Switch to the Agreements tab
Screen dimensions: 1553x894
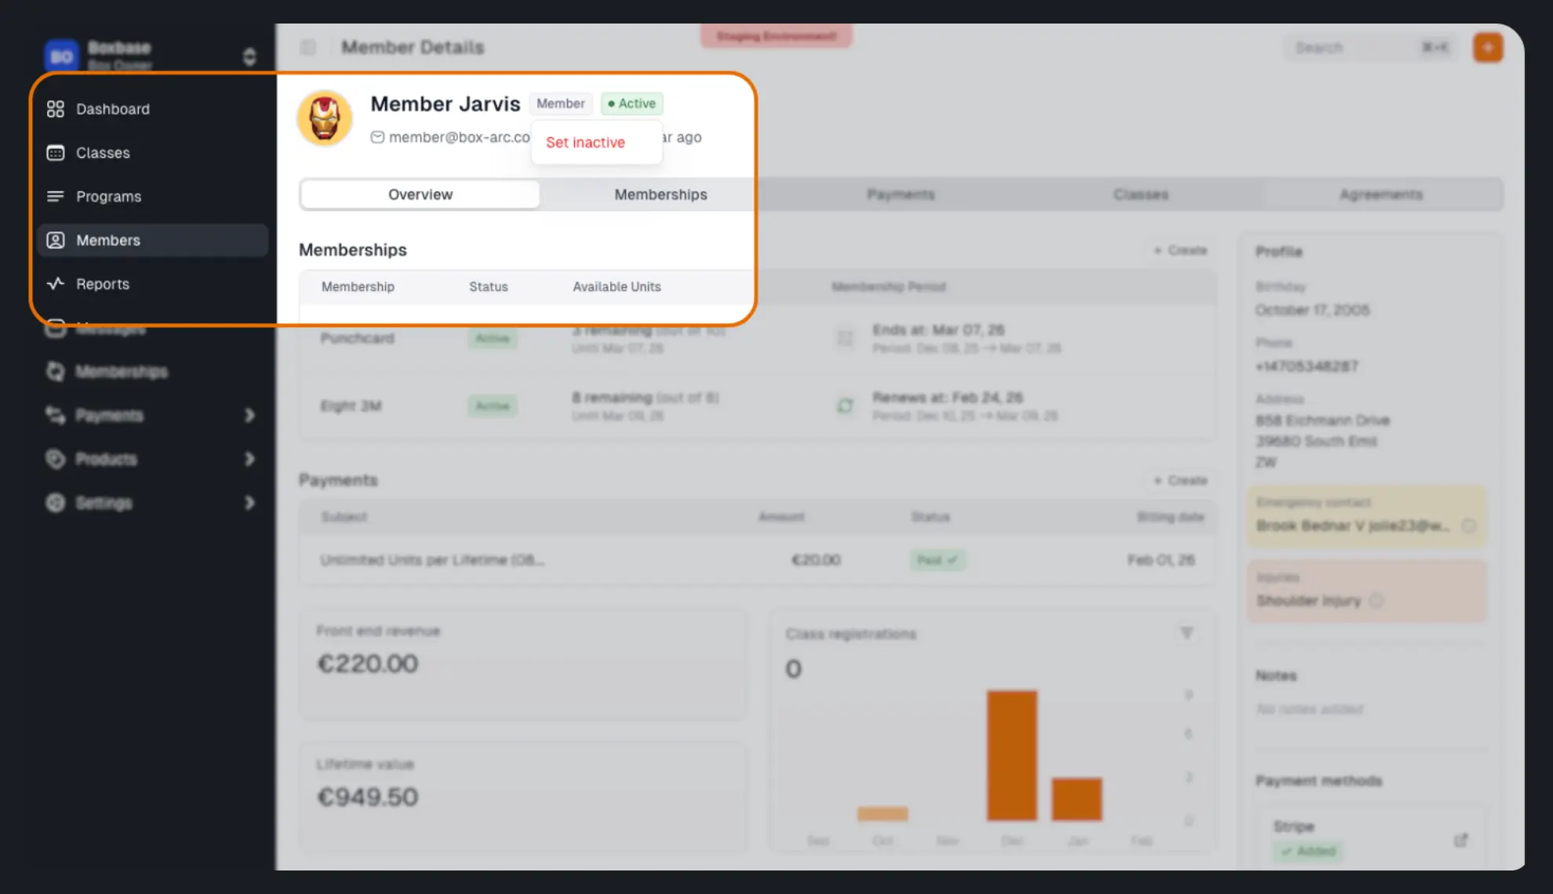[x=1380, y=194]
